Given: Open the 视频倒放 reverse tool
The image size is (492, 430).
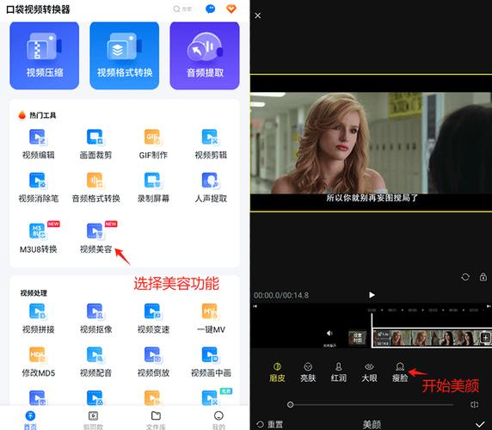Looking at the screenshot, I should (x=153, y=361).
